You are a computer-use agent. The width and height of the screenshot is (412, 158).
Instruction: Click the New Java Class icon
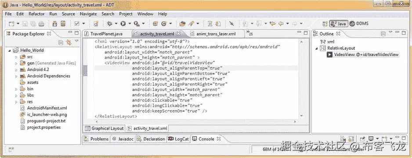click(x=164, y=24)
